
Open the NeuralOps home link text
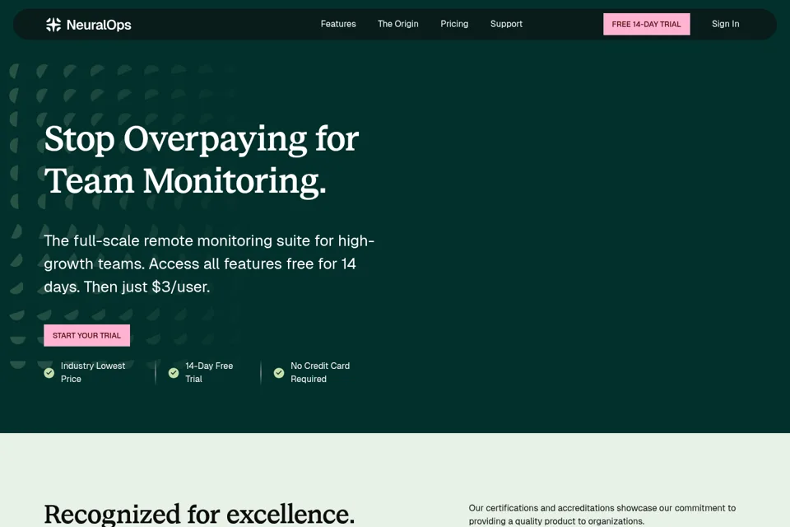(x=99, y=25)
